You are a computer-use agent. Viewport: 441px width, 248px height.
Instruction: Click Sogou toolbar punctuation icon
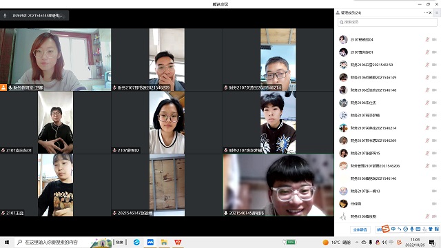pyautogui.click(x=400, y=229)
